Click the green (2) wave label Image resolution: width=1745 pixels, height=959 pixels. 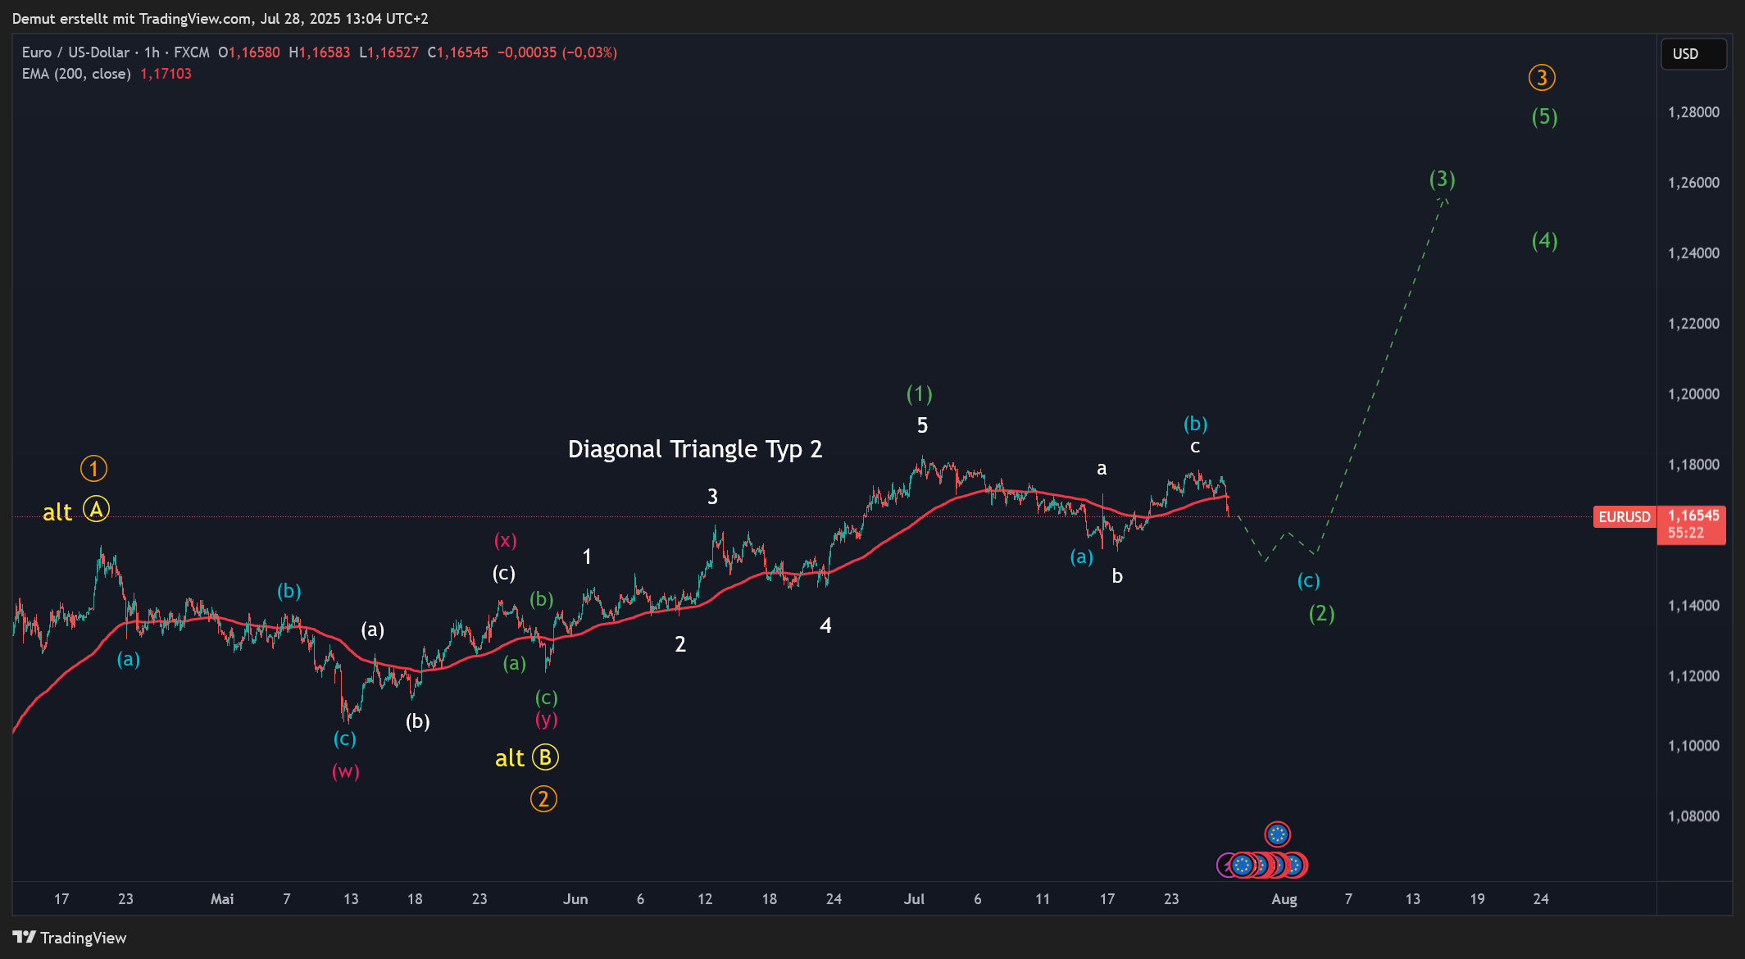click(x=1321, y=613)
